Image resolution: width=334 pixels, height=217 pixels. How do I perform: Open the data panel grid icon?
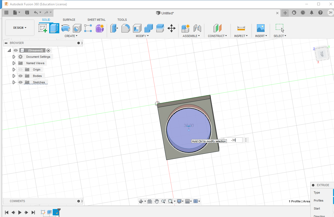click(x=6, y=13)
